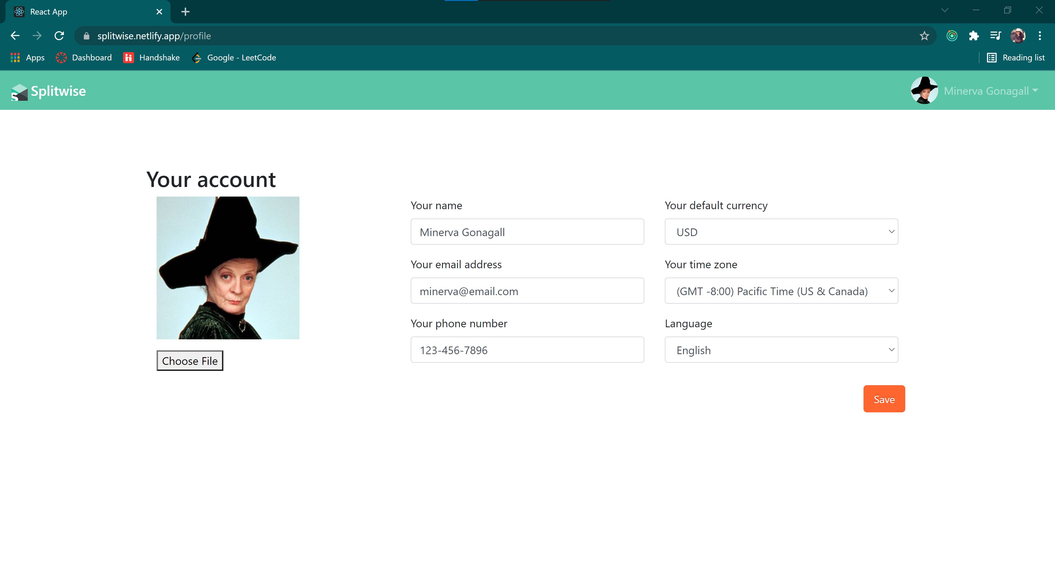The width and height of the screenshot is (1055, 565).
Task: Click the large profile photo
Action: (228, 268)
